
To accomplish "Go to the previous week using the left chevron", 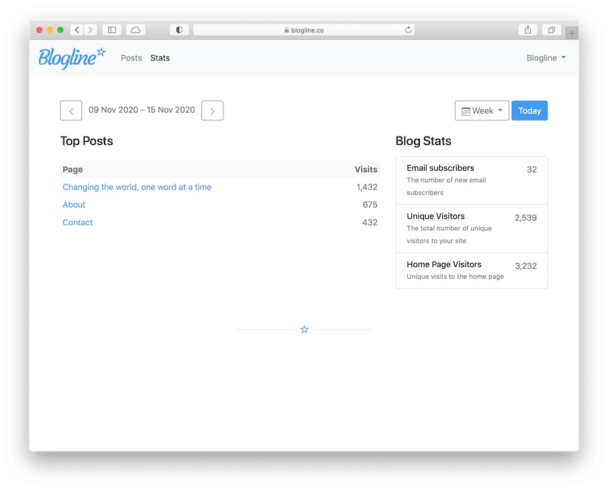I will (71, 111).
